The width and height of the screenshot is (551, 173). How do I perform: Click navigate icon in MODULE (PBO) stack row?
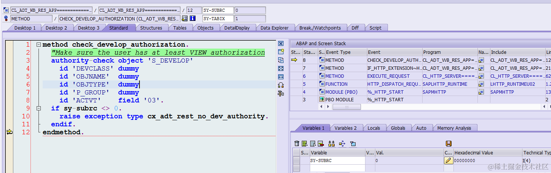[x=481, y=92]
